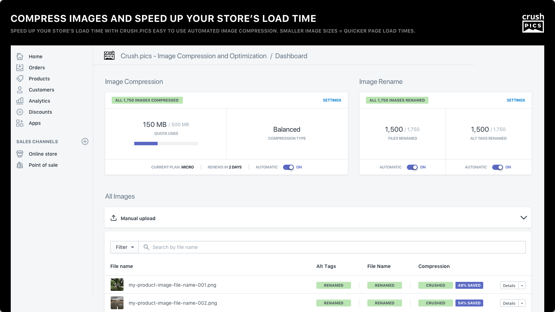Open Orders via its inbox icon
The height and width of the screenshot is (312, 555).
click(x=20, y=68)
